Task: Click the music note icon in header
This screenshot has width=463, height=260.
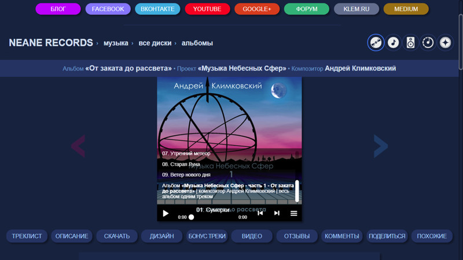Action: pyautogui.click(x=393, y=43)
